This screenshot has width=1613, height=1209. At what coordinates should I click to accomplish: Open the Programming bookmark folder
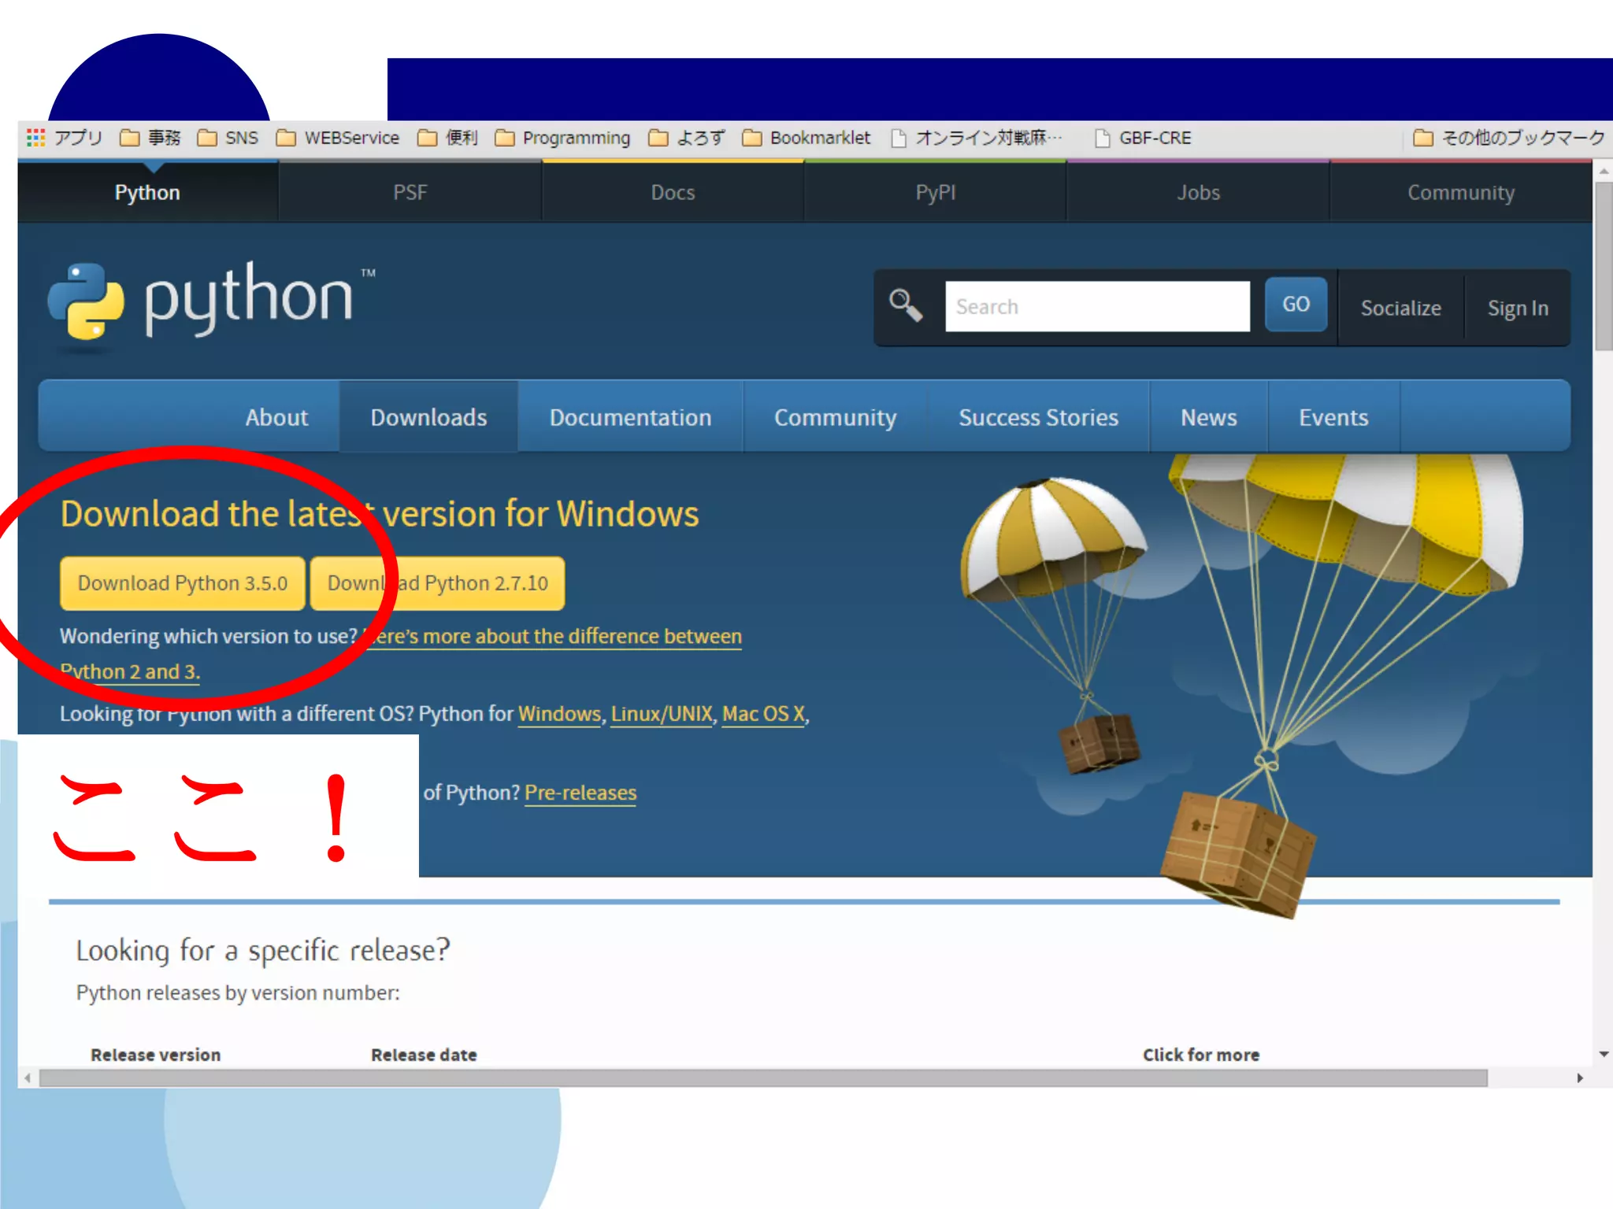click(562, 138)
